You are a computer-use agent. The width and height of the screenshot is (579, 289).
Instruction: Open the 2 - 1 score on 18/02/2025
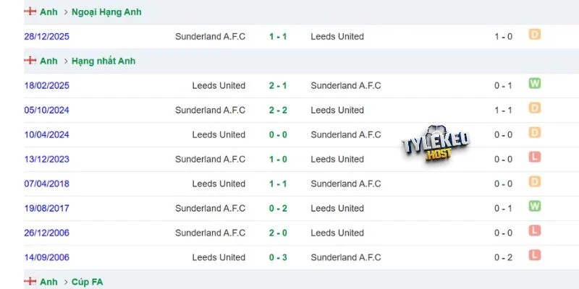coord(278,85)
